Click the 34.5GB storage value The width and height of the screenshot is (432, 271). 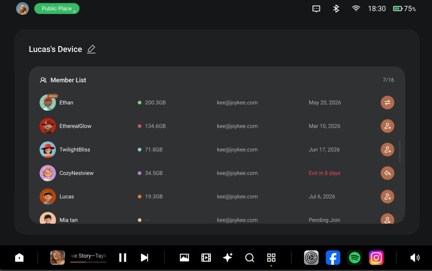pyautogui.click(x=154, y=173)
